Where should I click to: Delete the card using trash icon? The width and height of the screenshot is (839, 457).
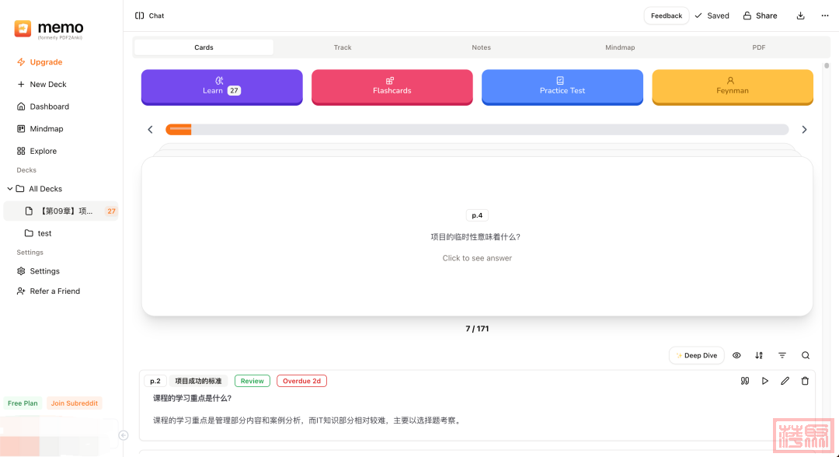click(805, 381)
